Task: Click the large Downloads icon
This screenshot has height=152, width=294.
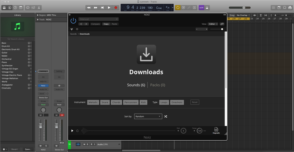Action: pos(146,55)
